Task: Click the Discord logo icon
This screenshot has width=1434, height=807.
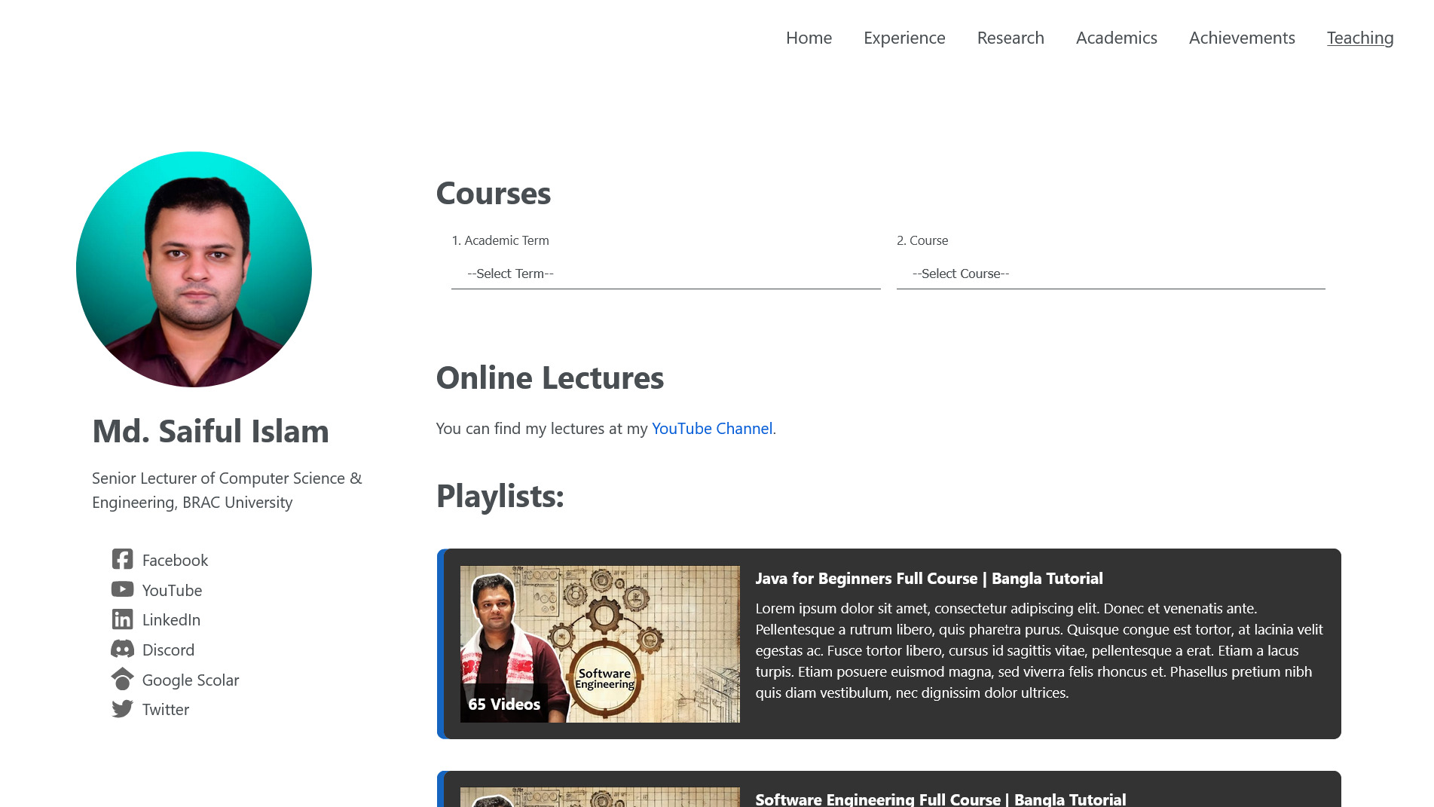Action: pyautogui.click(x=122, y=649)
